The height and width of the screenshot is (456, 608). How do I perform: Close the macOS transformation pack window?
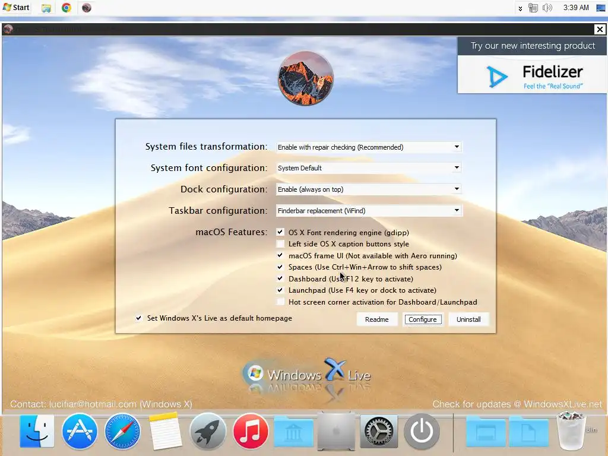point(600,29)
